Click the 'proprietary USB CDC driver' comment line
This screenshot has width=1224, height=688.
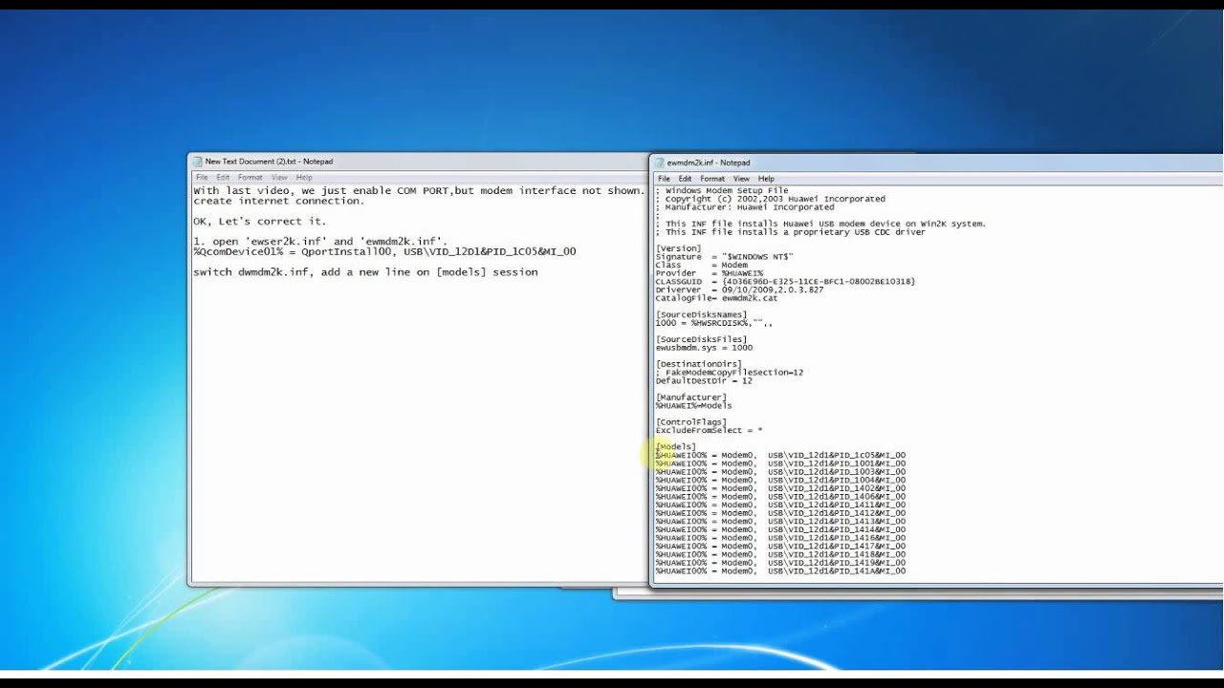point(790,232)
